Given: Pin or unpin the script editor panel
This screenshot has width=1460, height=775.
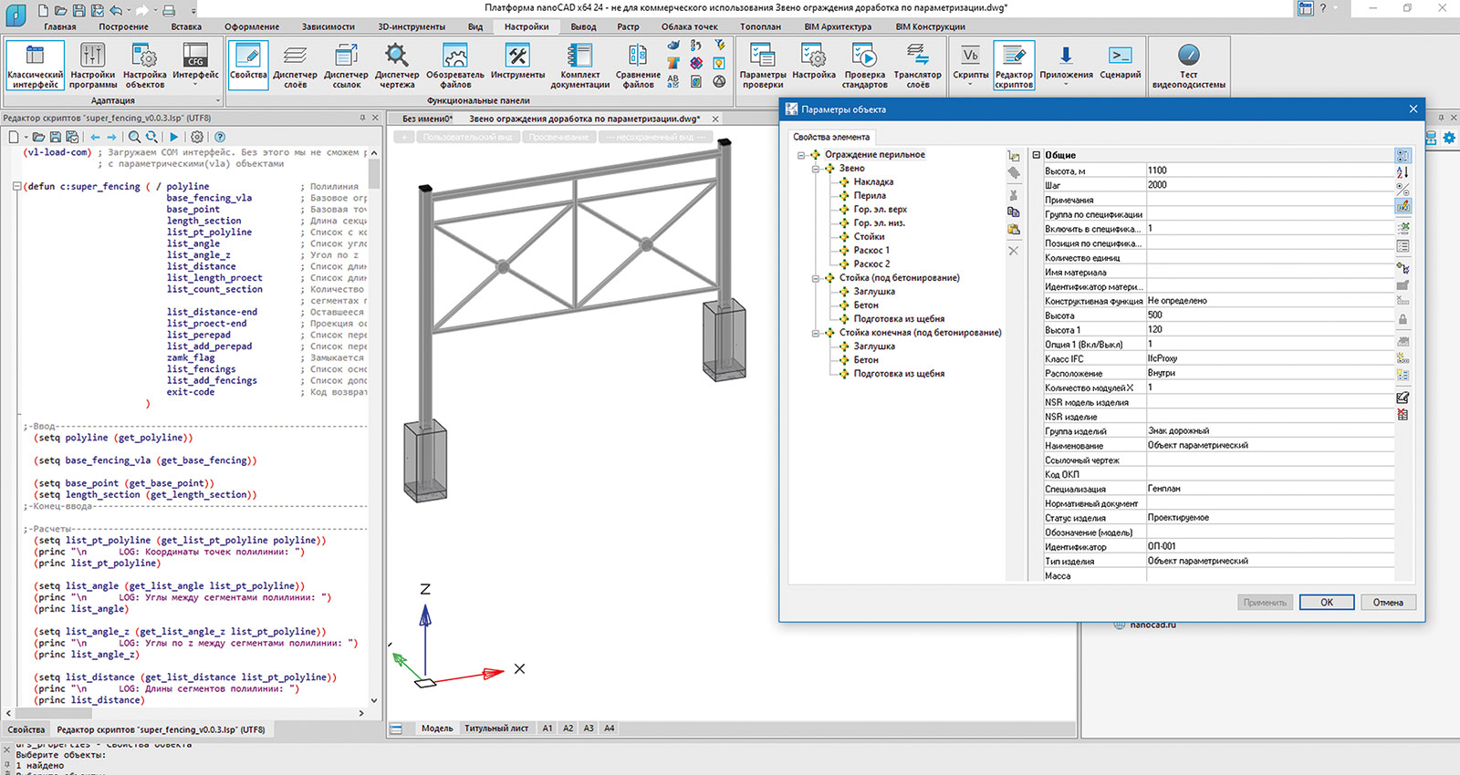Looking at the screenshot, I should coord(362,118).
